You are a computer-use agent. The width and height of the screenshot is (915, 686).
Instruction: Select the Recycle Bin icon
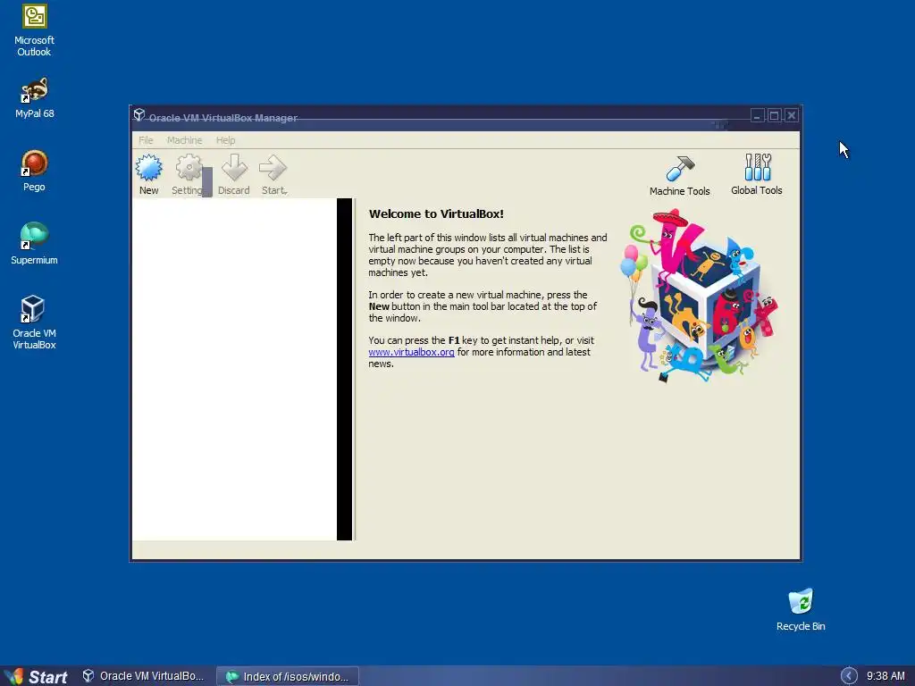[x=801, y=610]
